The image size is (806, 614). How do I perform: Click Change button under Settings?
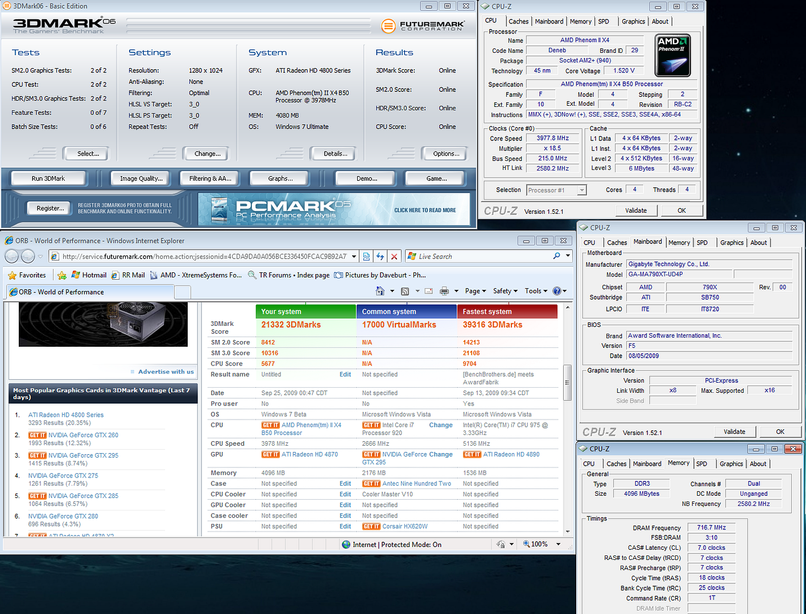(x=207, y=153)
